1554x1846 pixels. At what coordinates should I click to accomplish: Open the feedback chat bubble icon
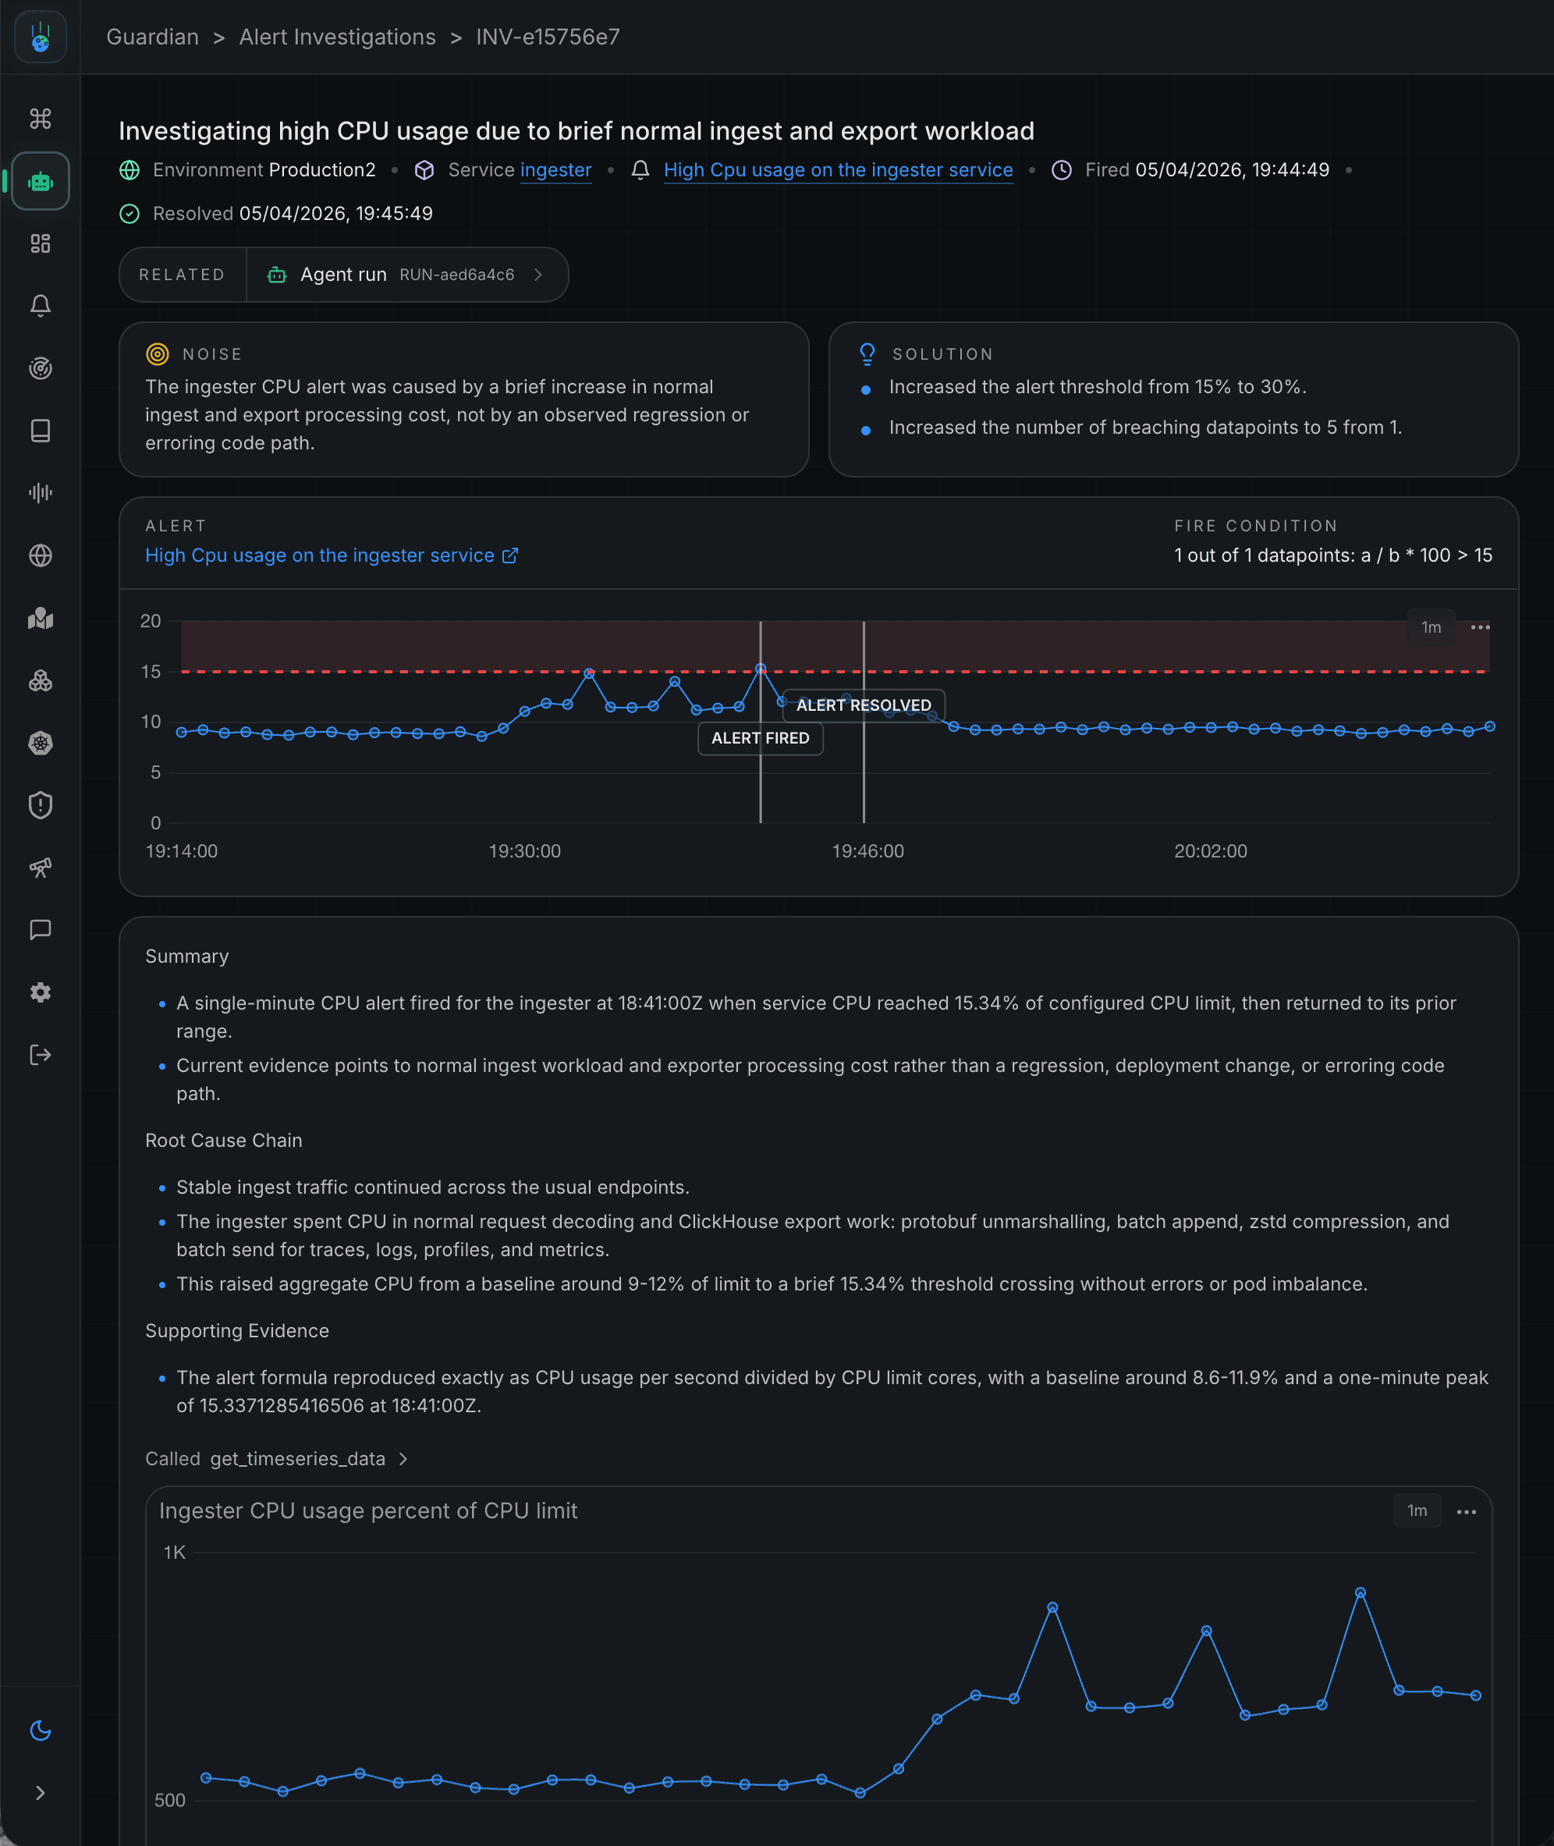tap(40, 931)
